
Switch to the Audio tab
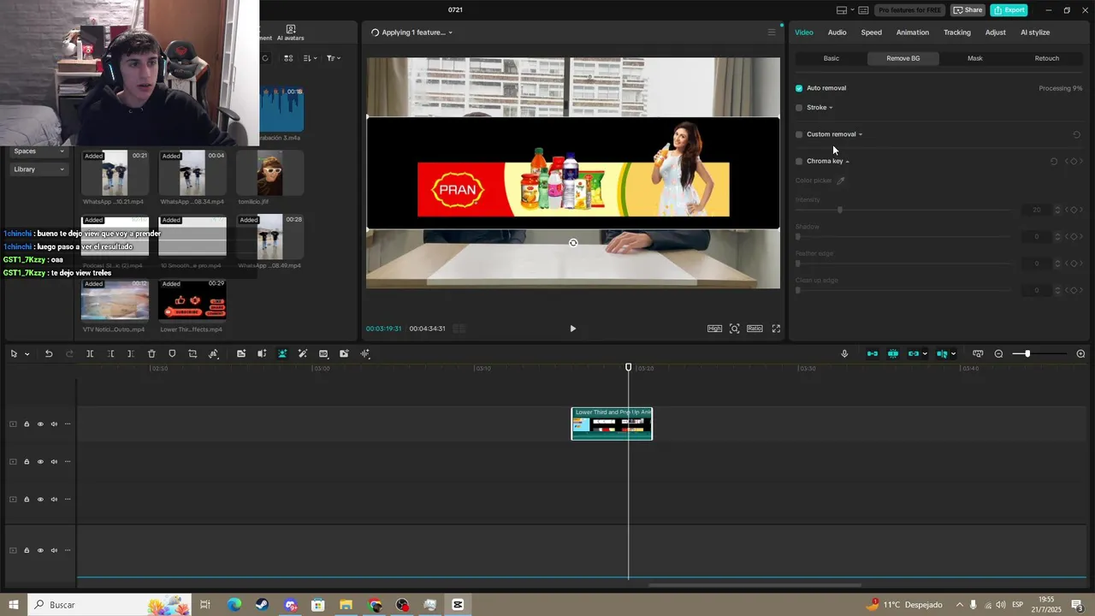[837, 33]
